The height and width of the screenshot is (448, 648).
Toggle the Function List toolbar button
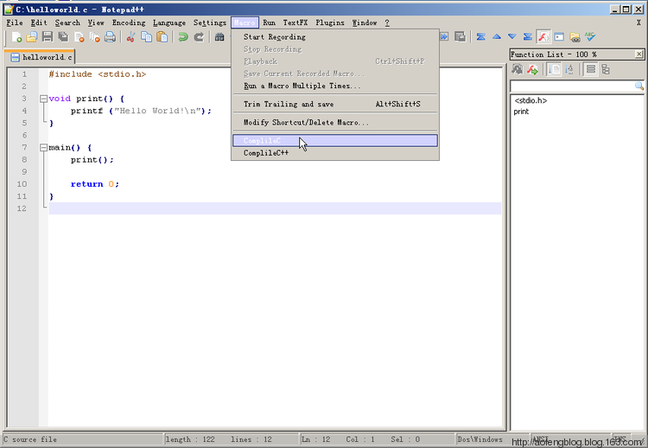[543, 37]
